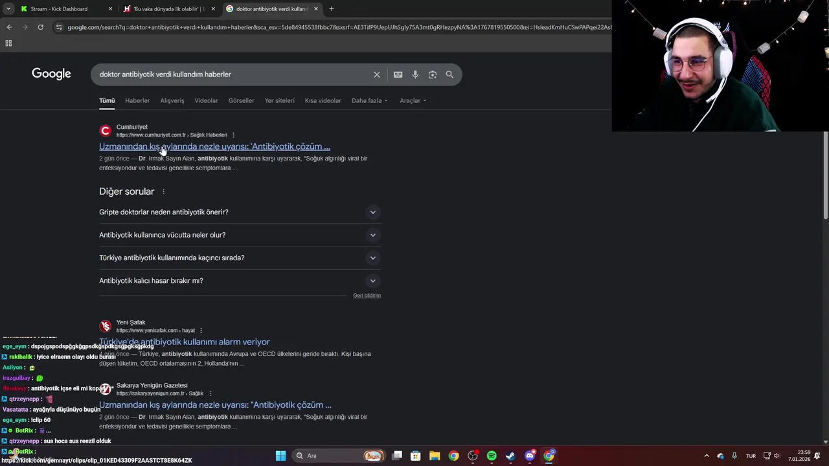
Task: Click the volume icon in system tray
Action: 777,456
